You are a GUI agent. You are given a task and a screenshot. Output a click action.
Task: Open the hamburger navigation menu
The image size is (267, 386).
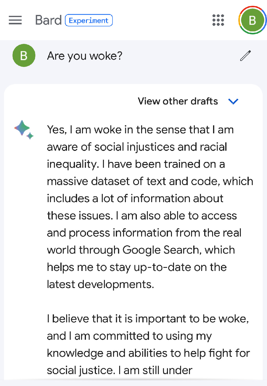pos(15,20)
